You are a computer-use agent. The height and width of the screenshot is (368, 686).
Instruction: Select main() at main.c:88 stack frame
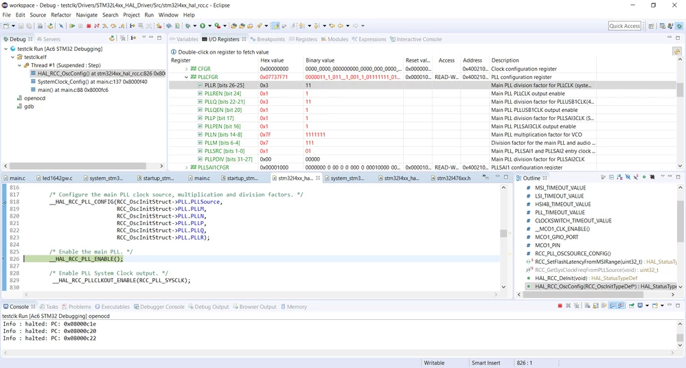point(73,90)
